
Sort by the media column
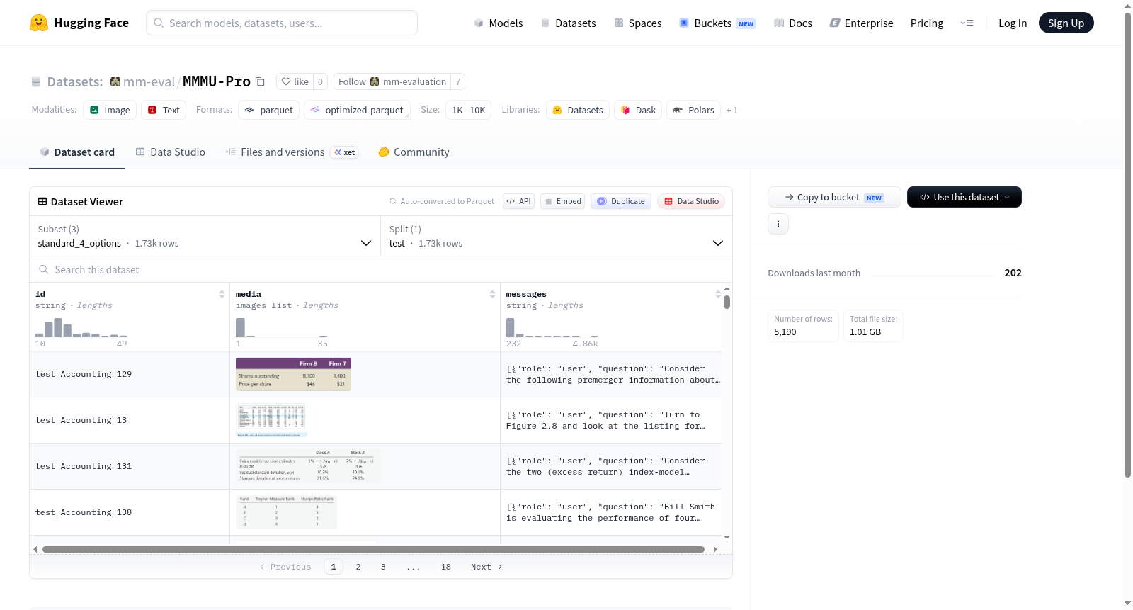(x=492, y=294)
